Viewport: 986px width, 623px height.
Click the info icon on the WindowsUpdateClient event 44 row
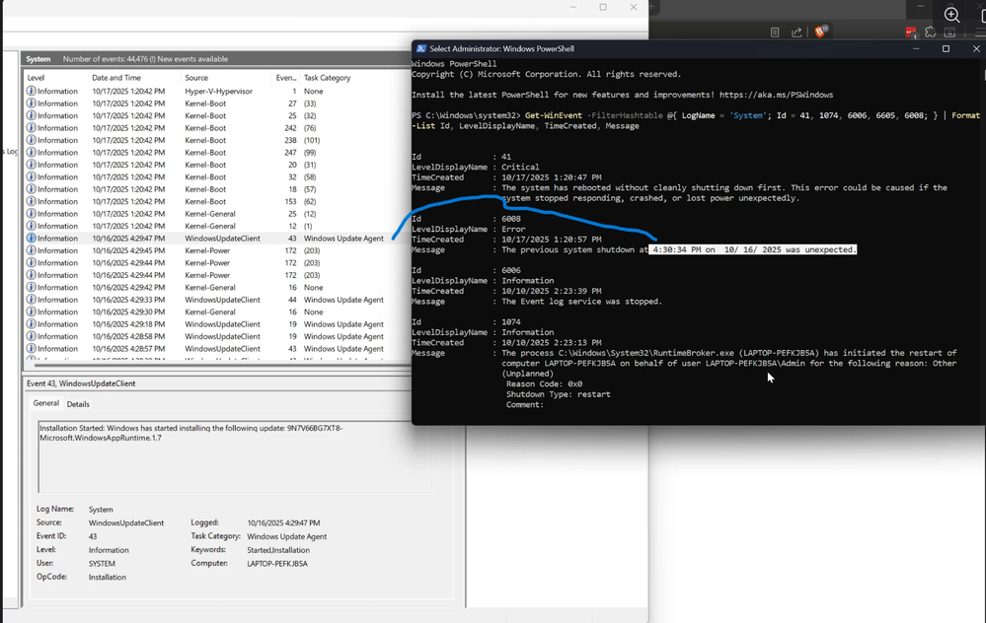[31, 300]
